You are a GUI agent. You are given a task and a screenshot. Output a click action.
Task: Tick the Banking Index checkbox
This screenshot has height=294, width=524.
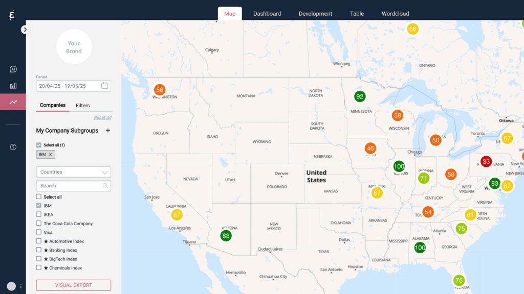(x=39, y=250)
